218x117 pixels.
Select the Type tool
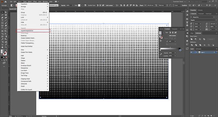[2, 20]
